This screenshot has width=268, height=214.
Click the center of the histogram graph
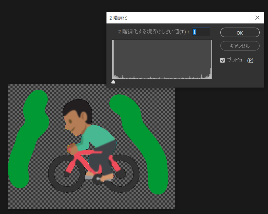pos(162,59)
